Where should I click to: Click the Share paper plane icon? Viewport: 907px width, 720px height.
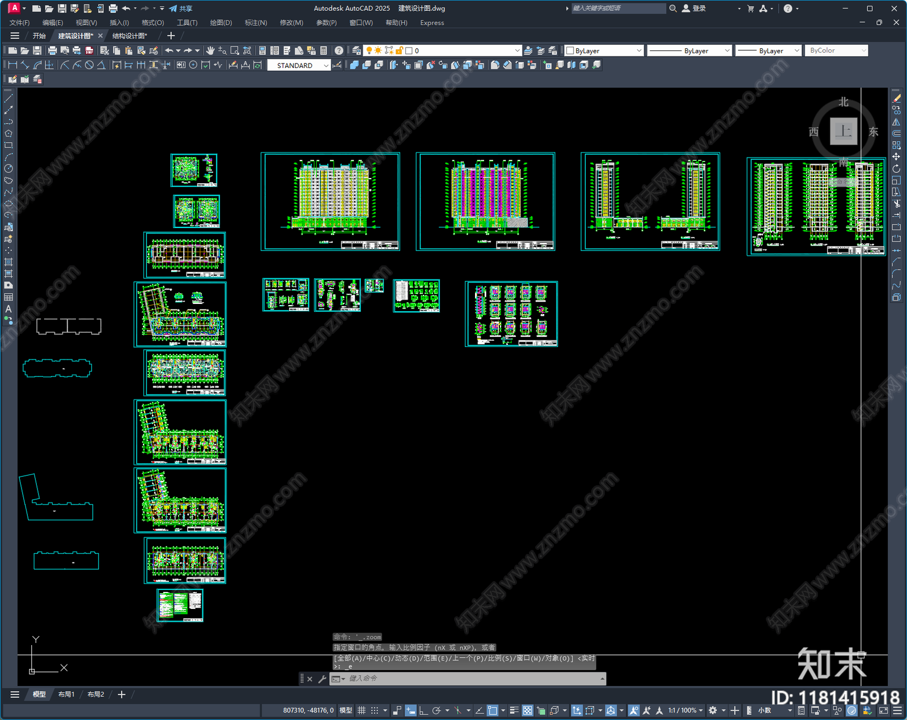click(173, 9)
